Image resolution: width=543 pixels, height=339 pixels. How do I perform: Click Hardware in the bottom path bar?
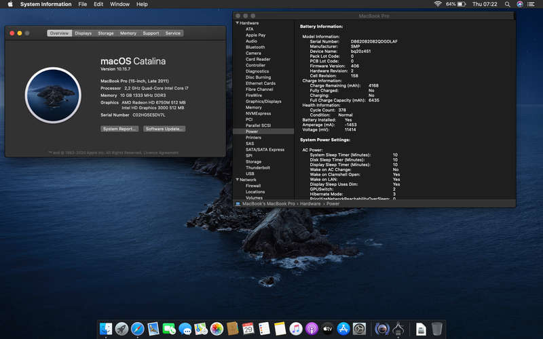[310, 204]
